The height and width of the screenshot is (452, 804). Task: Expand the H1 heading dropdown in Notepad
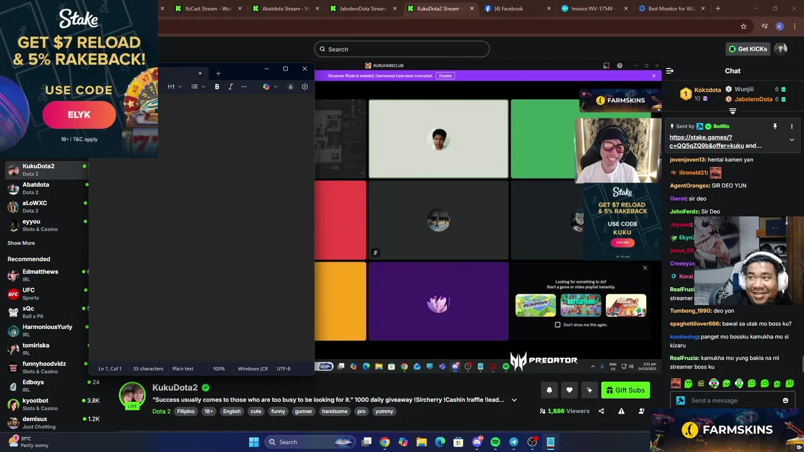click(x=175, y=87)
